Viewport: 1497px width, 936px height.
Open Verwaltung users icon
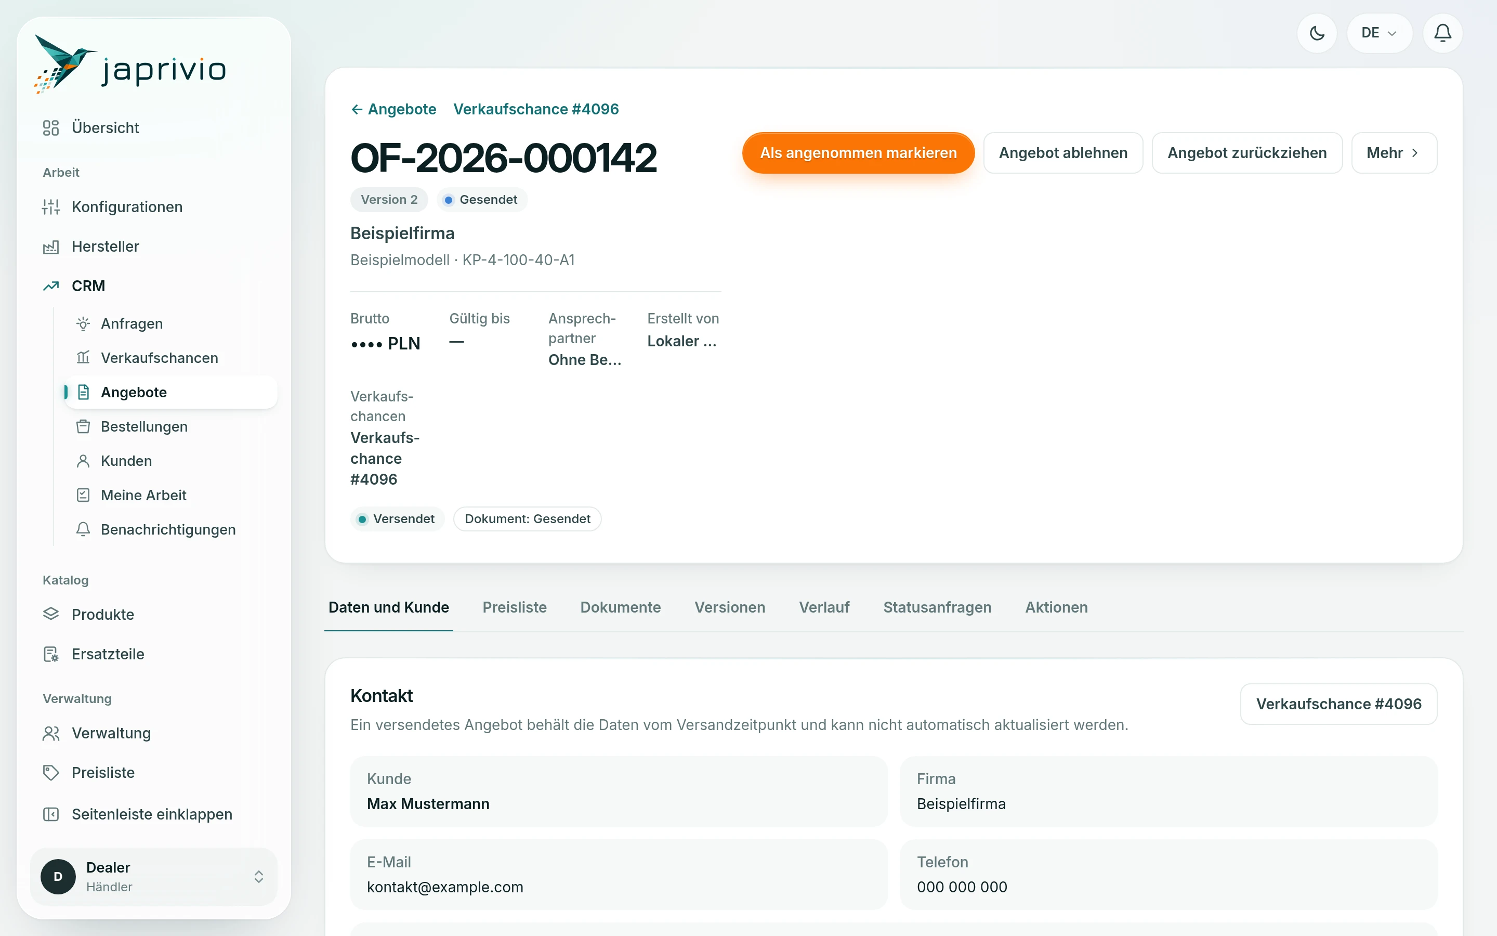pos(51,733)
